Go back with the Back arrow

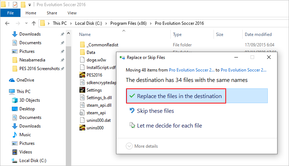pyautogui.click(x=7, y=23)
